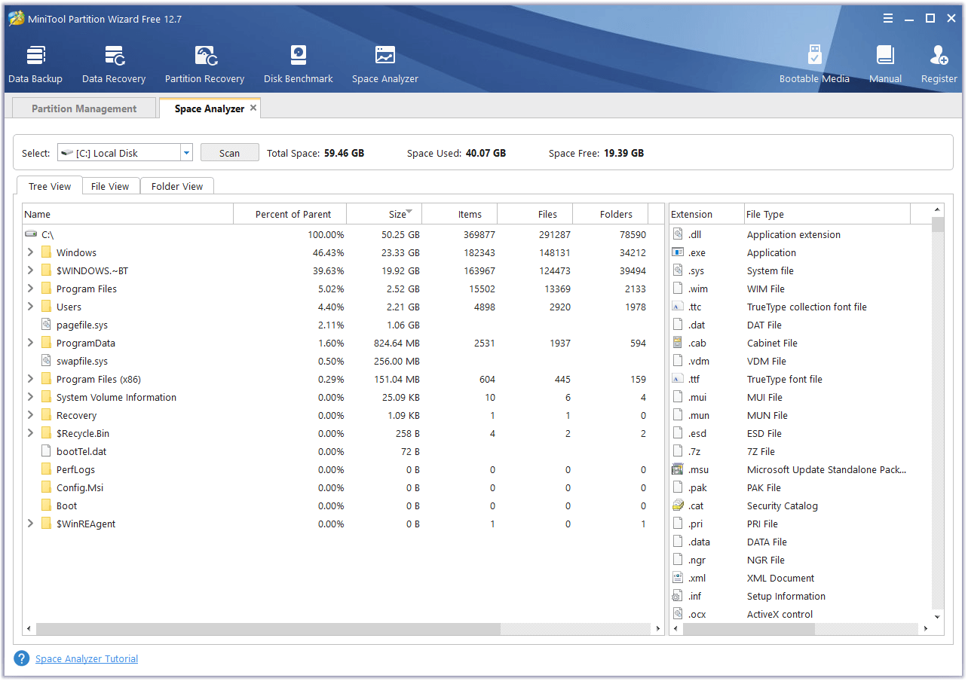Open the Space Analyzer Tutorial link
Screen dimensions: 968x681
87,659
